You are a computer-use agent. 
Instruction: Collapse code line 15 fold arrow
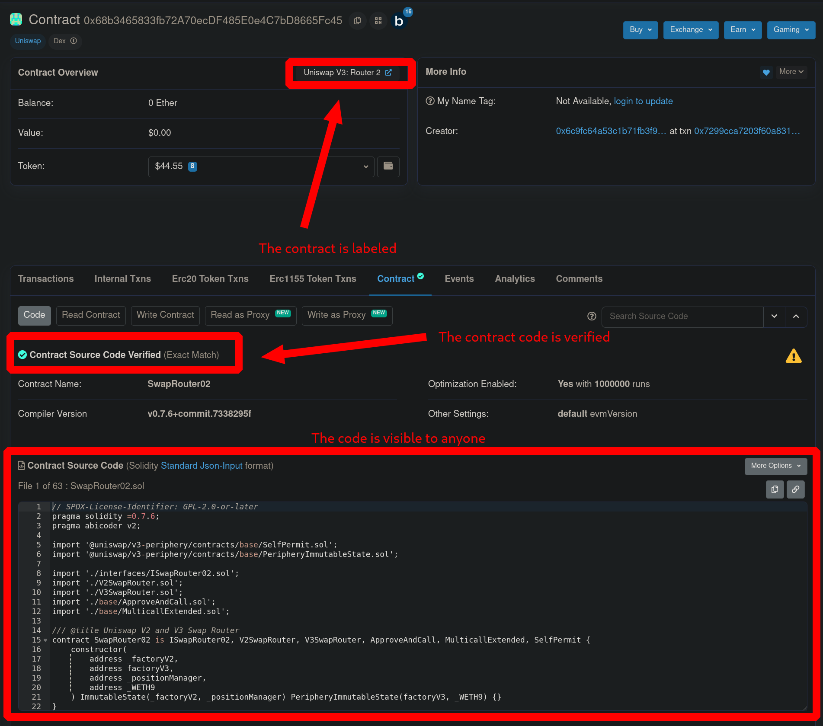pyautogui.click(x=45, y=640)
